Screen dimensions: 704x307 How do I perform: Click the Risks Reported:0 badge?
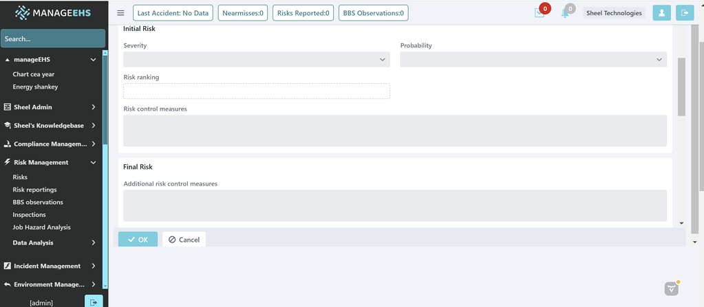(303, 13)
